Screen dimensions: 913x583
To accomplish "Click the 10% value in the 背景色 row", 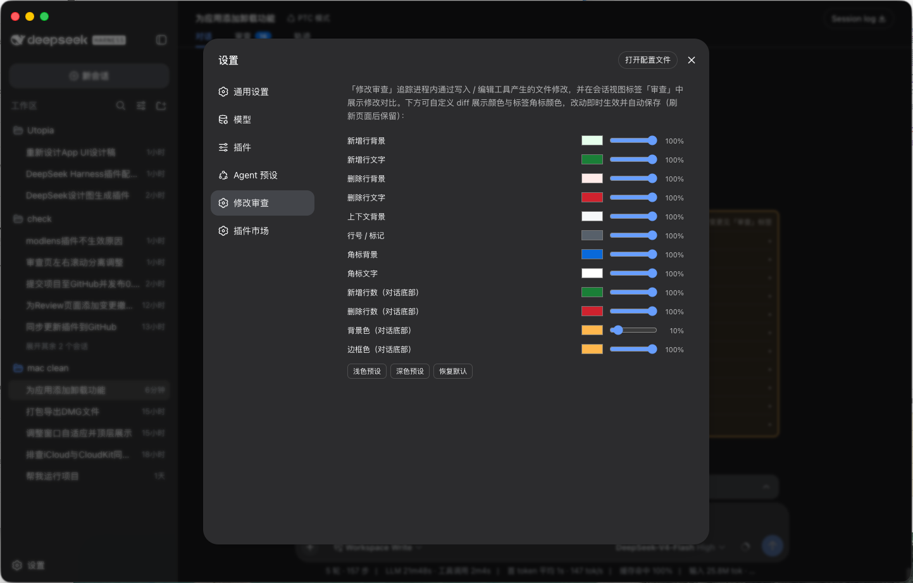I will click(x=676, y=331).
